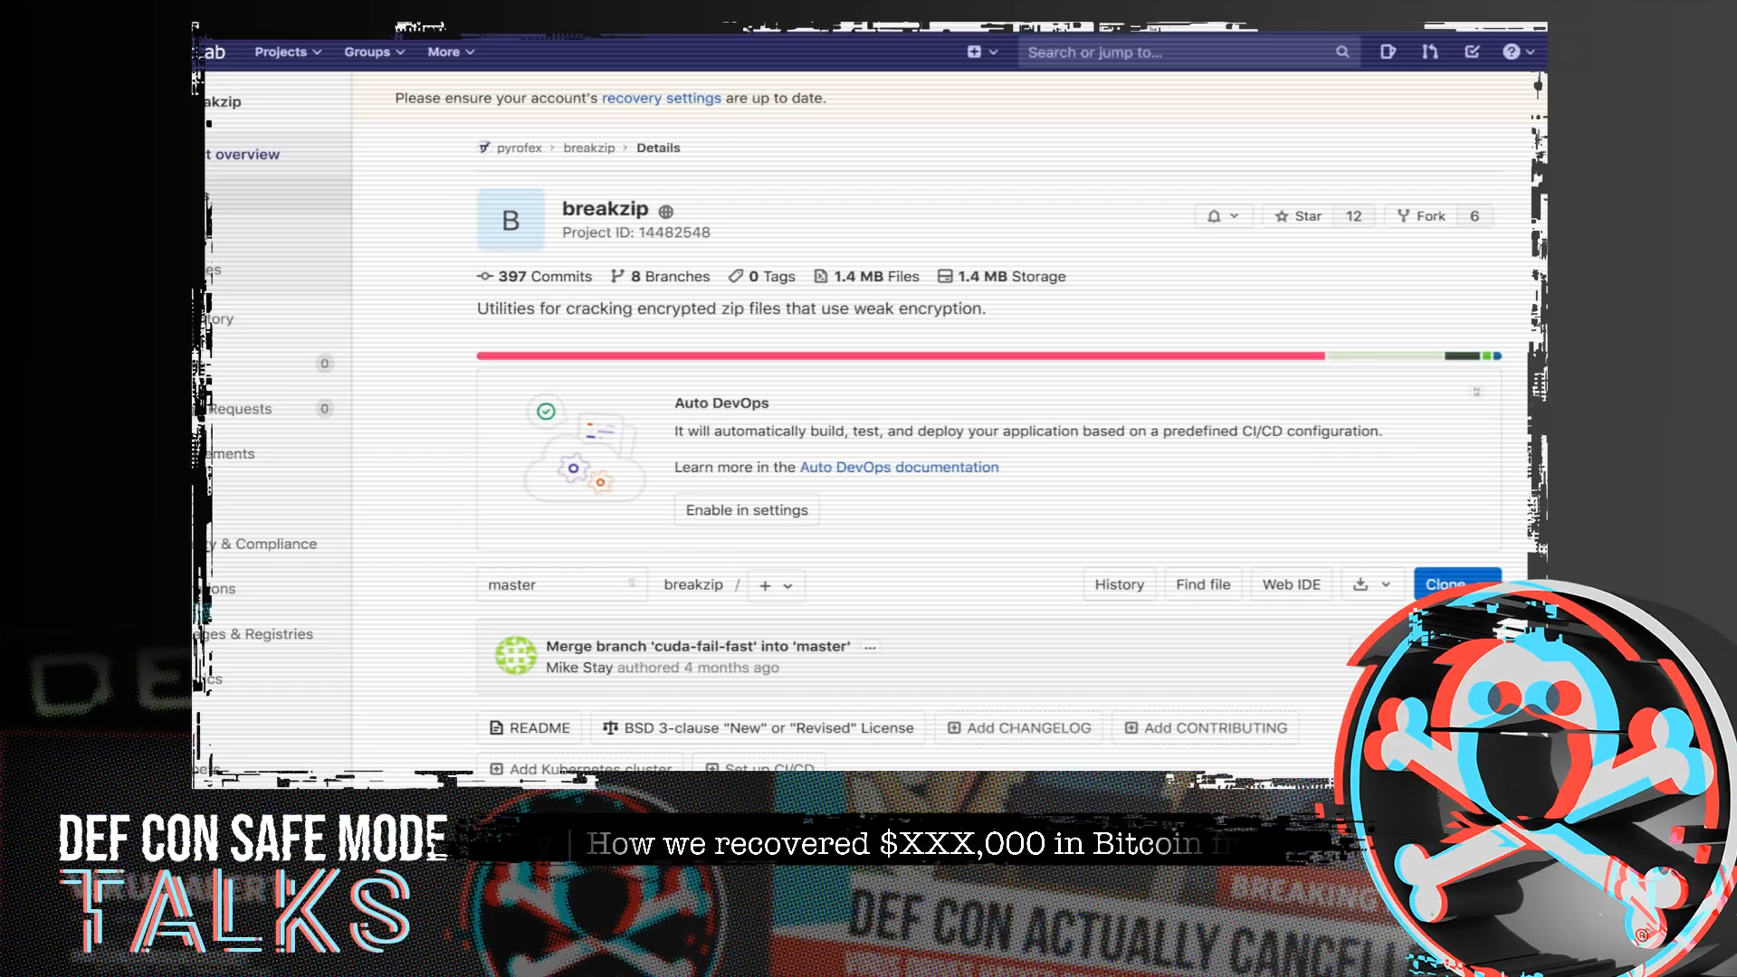Click the issues icon in top navbar
This screenshot has height=977, width=1737.
pos(1388,52)
